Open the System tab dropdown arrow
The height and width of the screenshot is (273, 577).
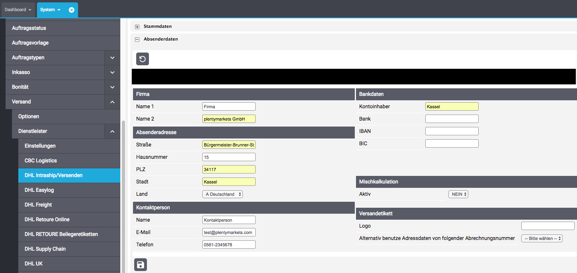[x=59, y=10]
